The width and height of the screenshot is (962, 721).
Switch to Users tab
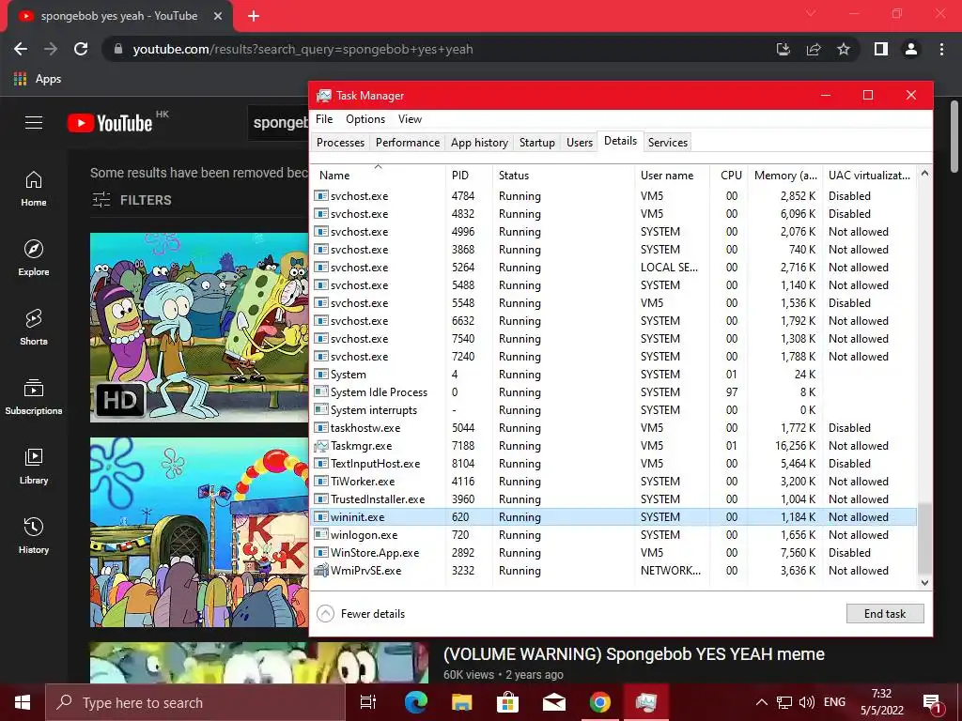(x=579, y=143)
